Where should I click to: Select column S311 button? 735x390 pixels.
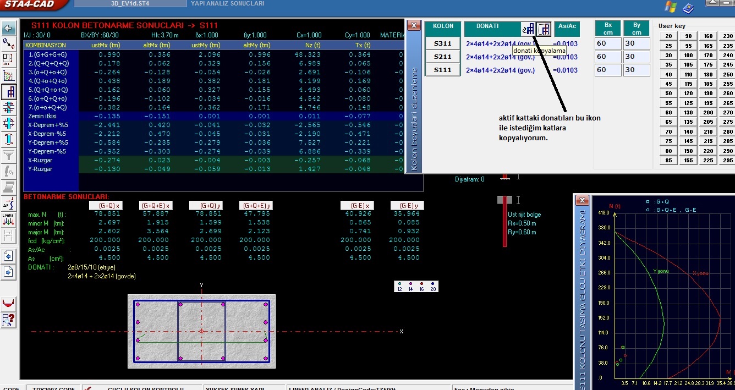pyautogui.click(x=443, y=43)
